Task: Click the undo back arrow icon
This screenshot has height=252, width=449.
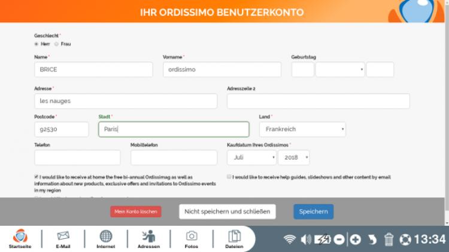Action: point(372,239)
